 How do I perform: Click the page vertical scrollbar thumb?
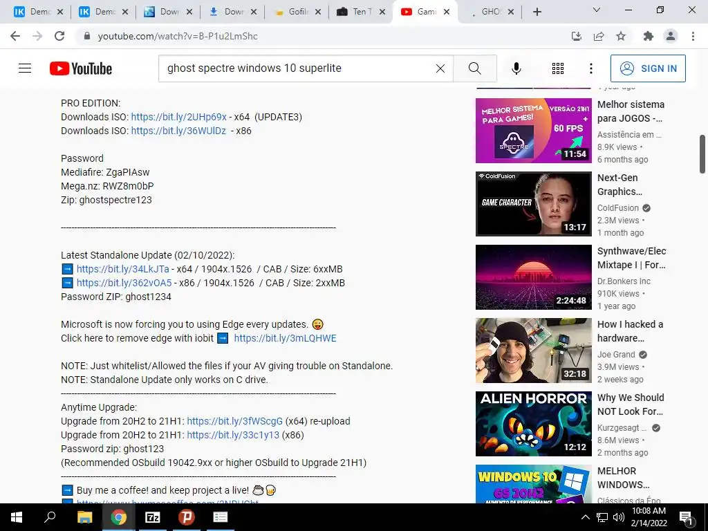pos(702,154)
